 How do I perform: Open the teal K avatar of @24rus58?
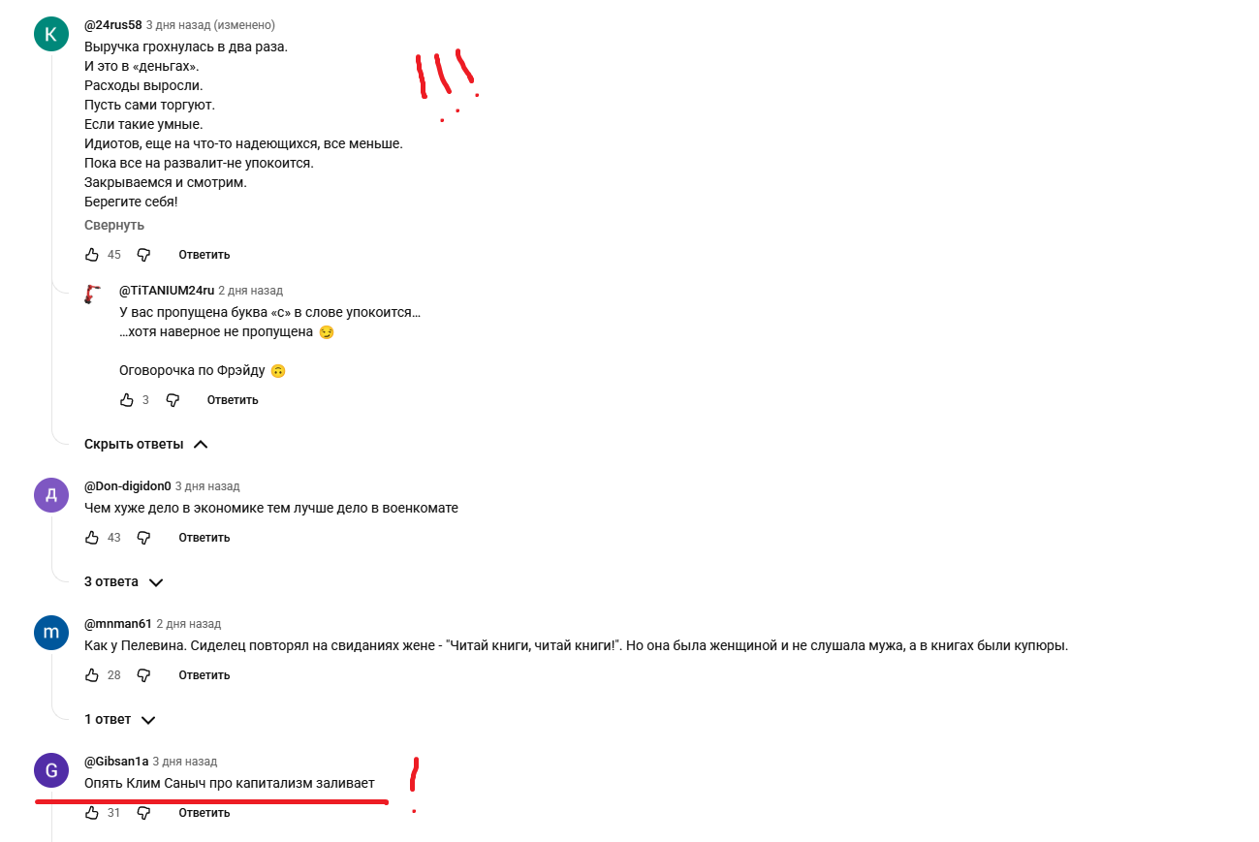51,34
